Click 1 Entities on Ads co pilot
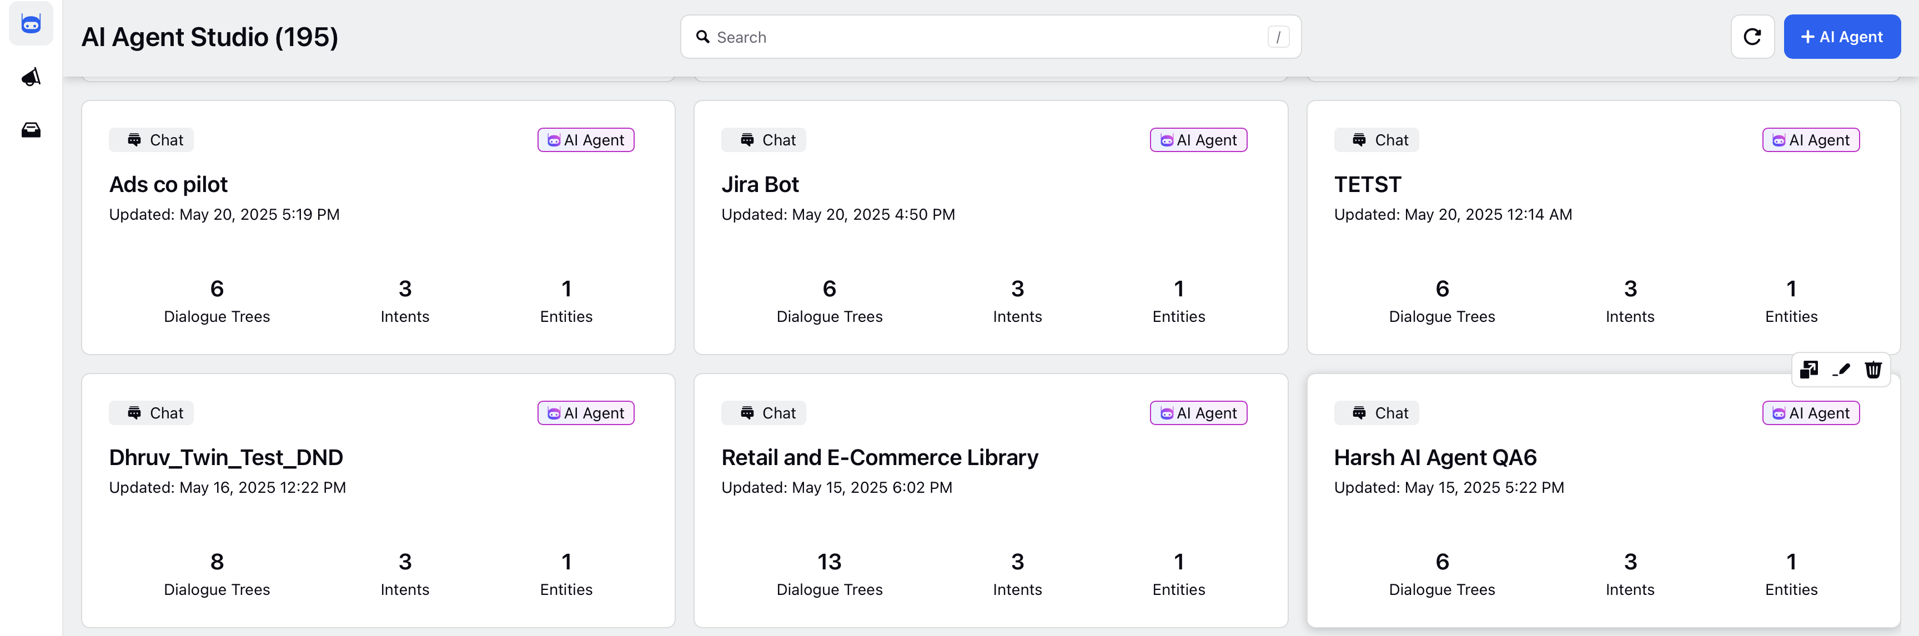 (566, 301)
